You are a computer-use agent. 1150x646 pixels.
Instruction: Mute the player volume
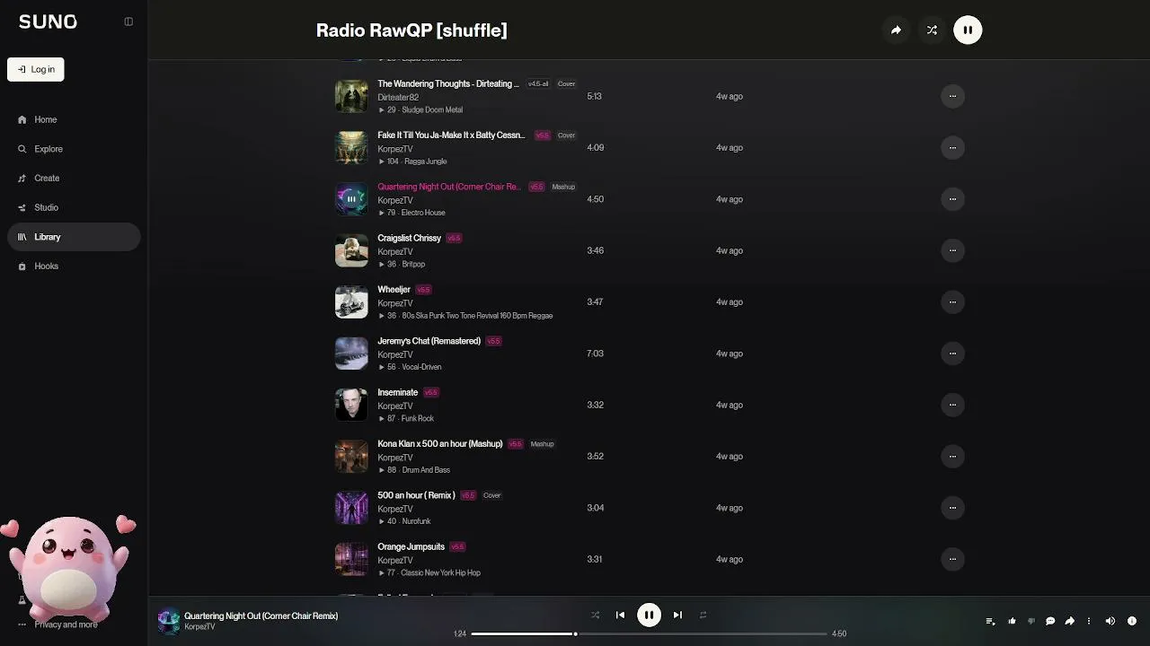click(1110, 621)
